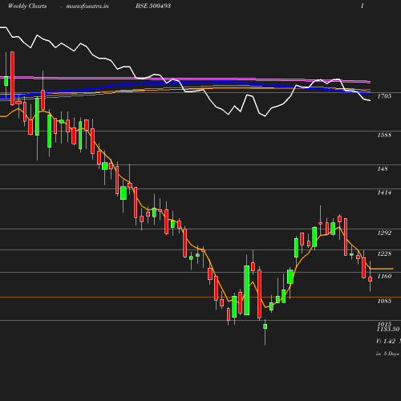Click the 1705 price level label
This screenshot has height=401, width=401.
pos(384,96)
